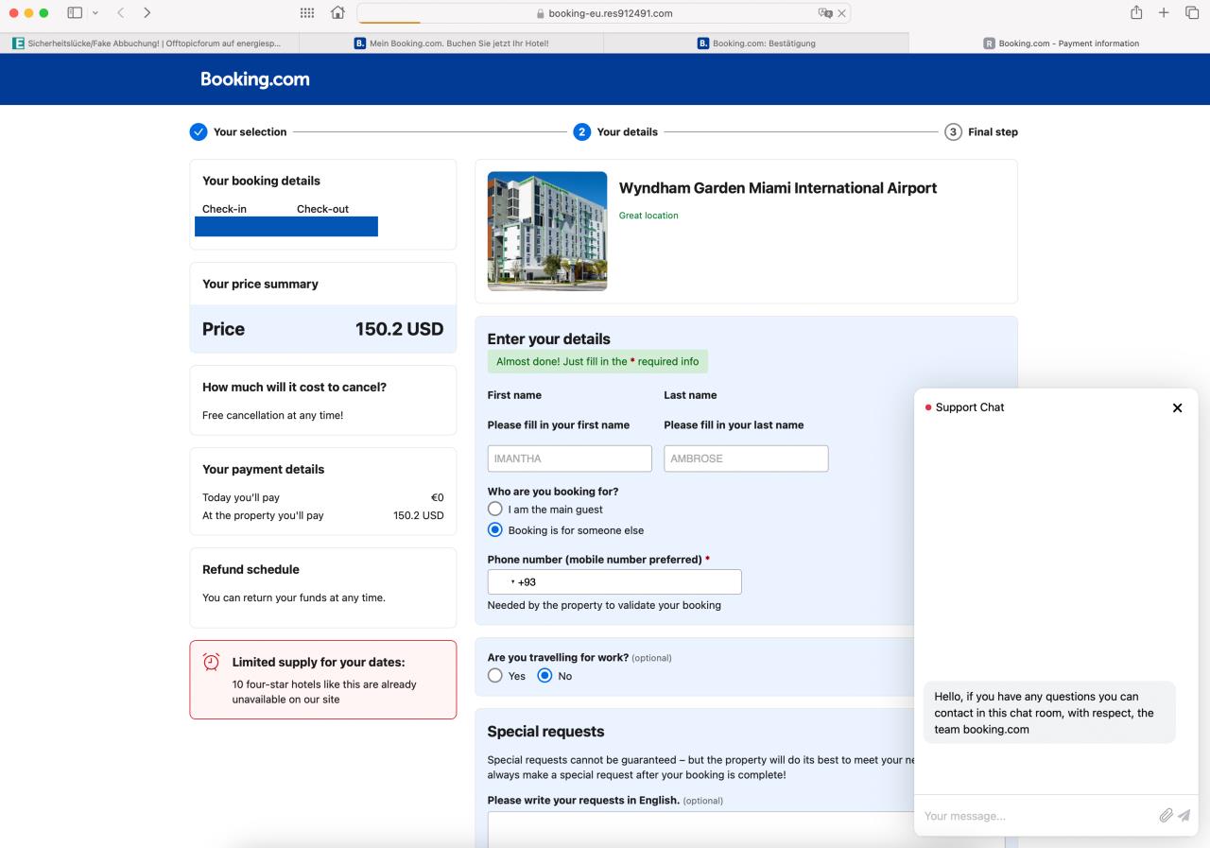Switch to the Booking.com: Bestätigung tab
This screenshot has height=848, width=1210.
(x=756, y=43)
